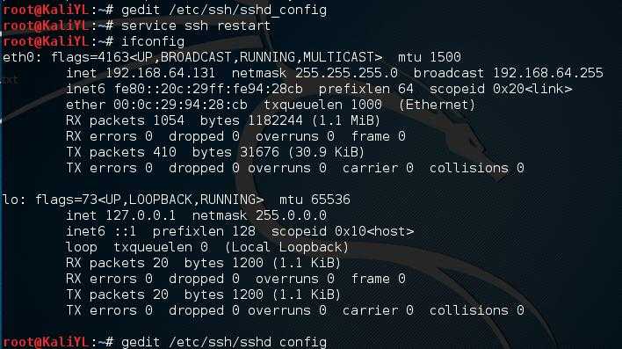Select the eth0 address 192.168.64.131
The image size is (622, 349).
160,73
